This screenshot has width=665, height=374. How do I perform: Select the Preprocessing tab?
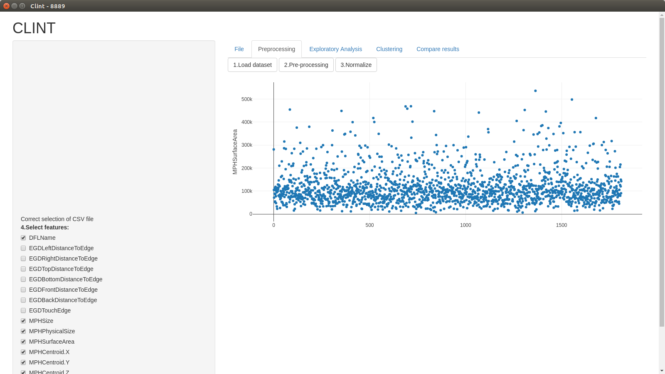pos(276,49)
